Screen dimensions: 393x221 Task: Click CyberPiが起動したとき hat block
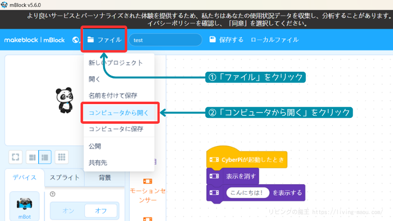247,159
